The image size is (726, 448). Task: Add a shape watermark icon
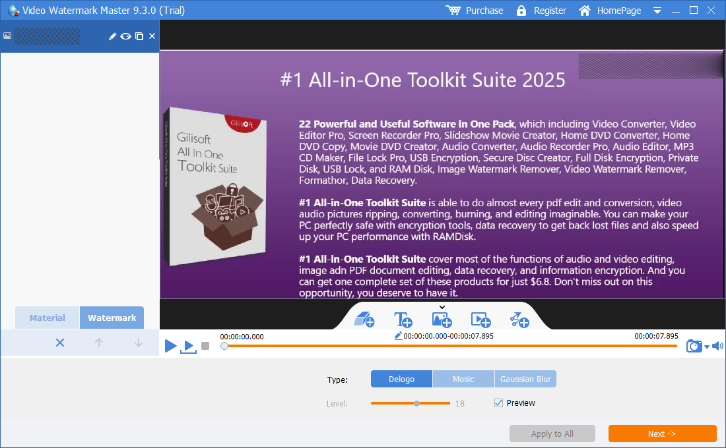519,320
